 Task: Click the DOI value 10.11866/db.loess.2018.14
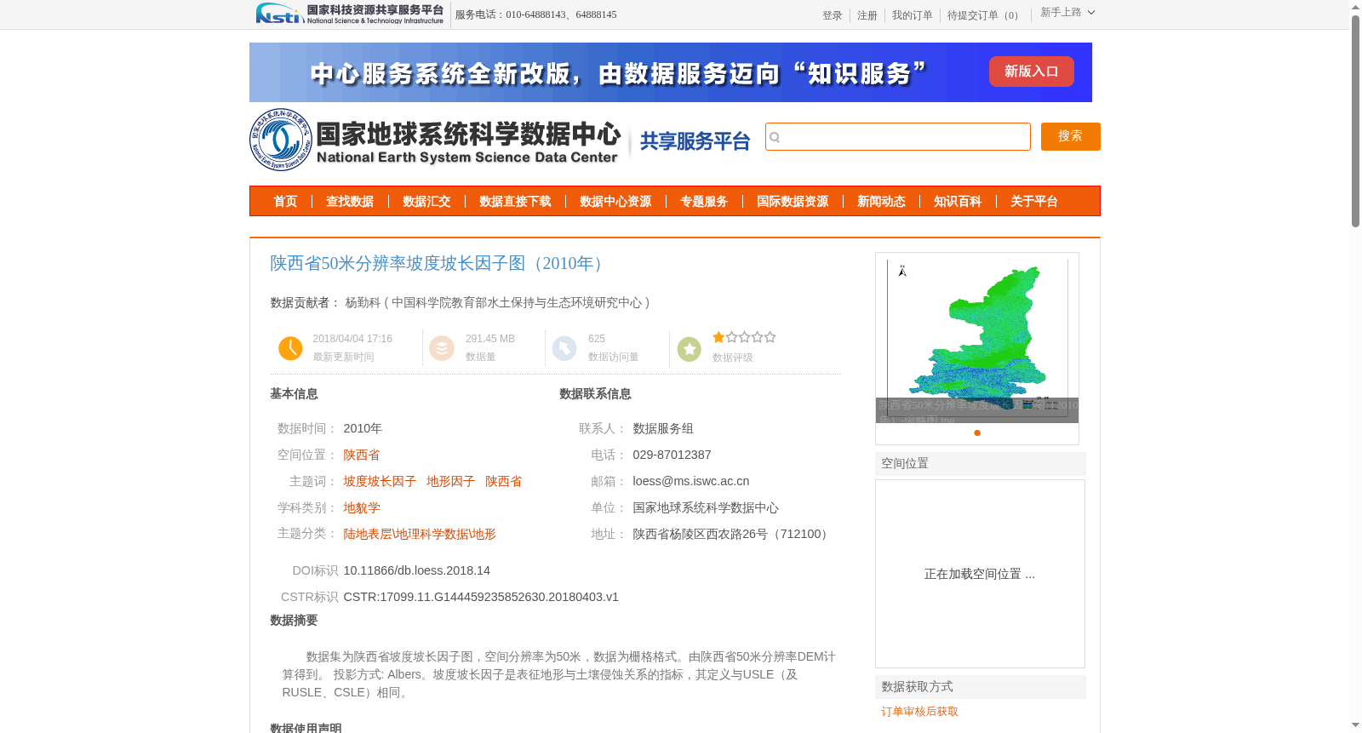[417, 570]
